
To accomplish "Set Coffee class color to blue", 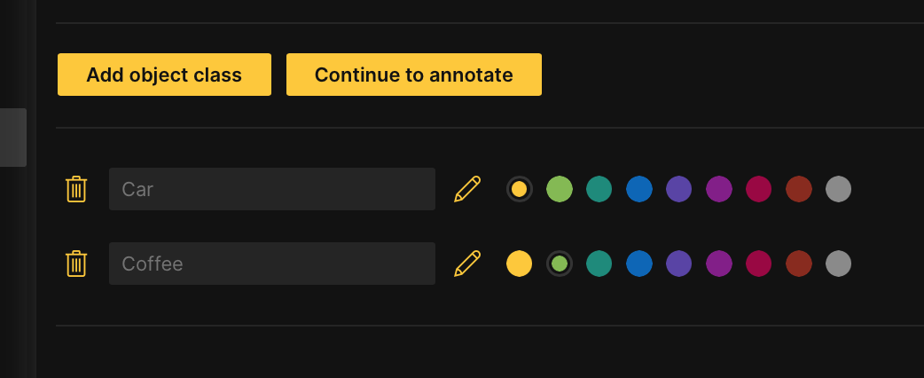I will pos(639,264).
